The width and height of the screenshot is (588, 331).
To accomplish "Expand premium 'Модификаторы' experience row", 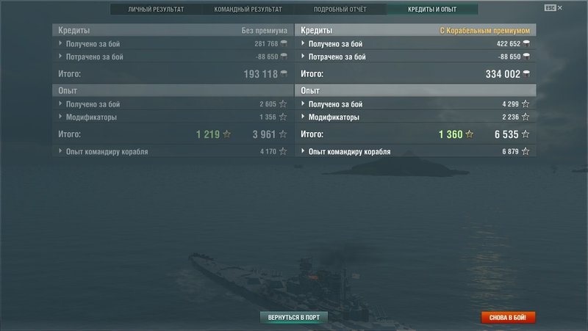I will (415, 117).
